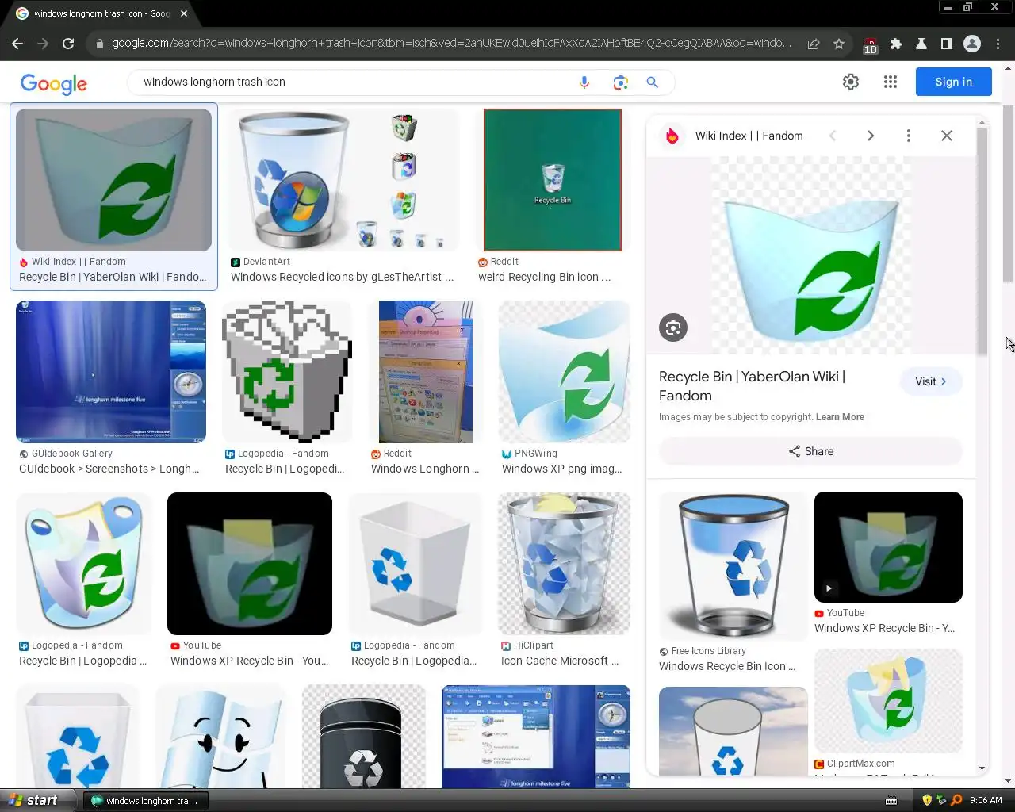This screenshot has width=1015, height=812.
Task: Click the security shield tray icon
Action: (927, 800)
